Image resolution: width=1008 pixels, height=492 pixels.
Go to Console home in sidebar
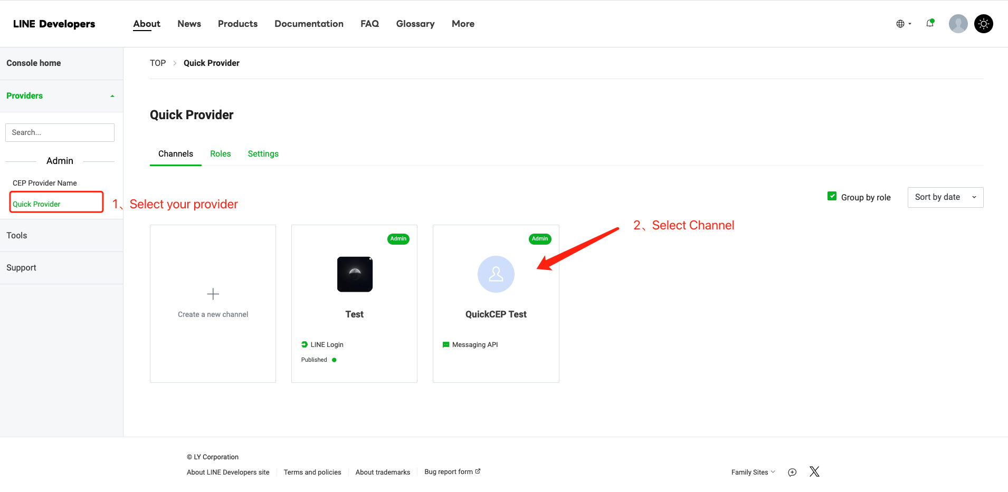[x=61, y=63]
